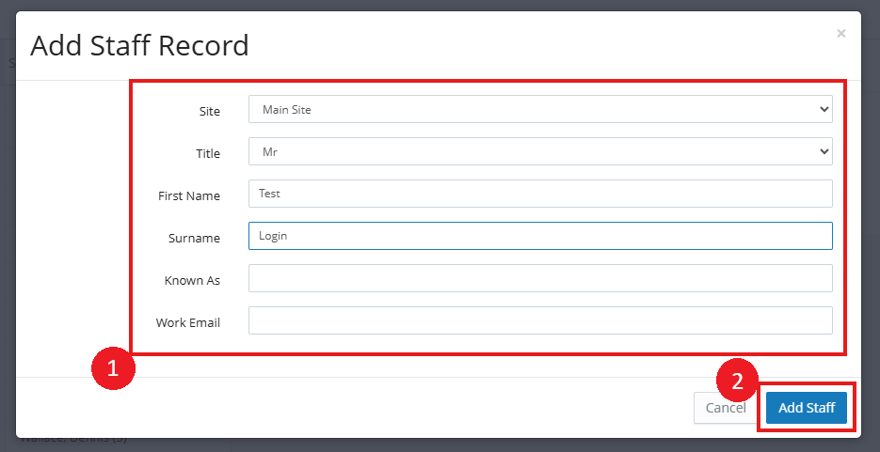
Task: Click the blue Add Staff button
Action: point(807,408)
